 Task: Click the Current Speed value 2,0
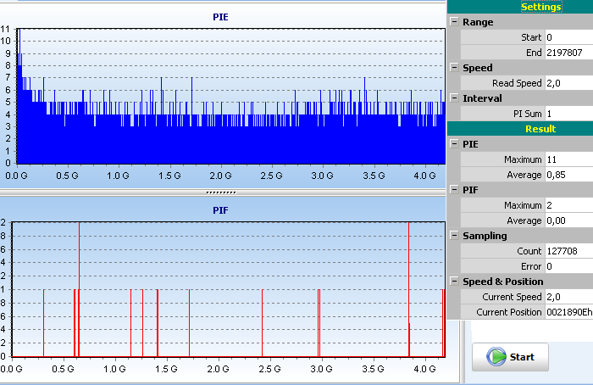568,297
